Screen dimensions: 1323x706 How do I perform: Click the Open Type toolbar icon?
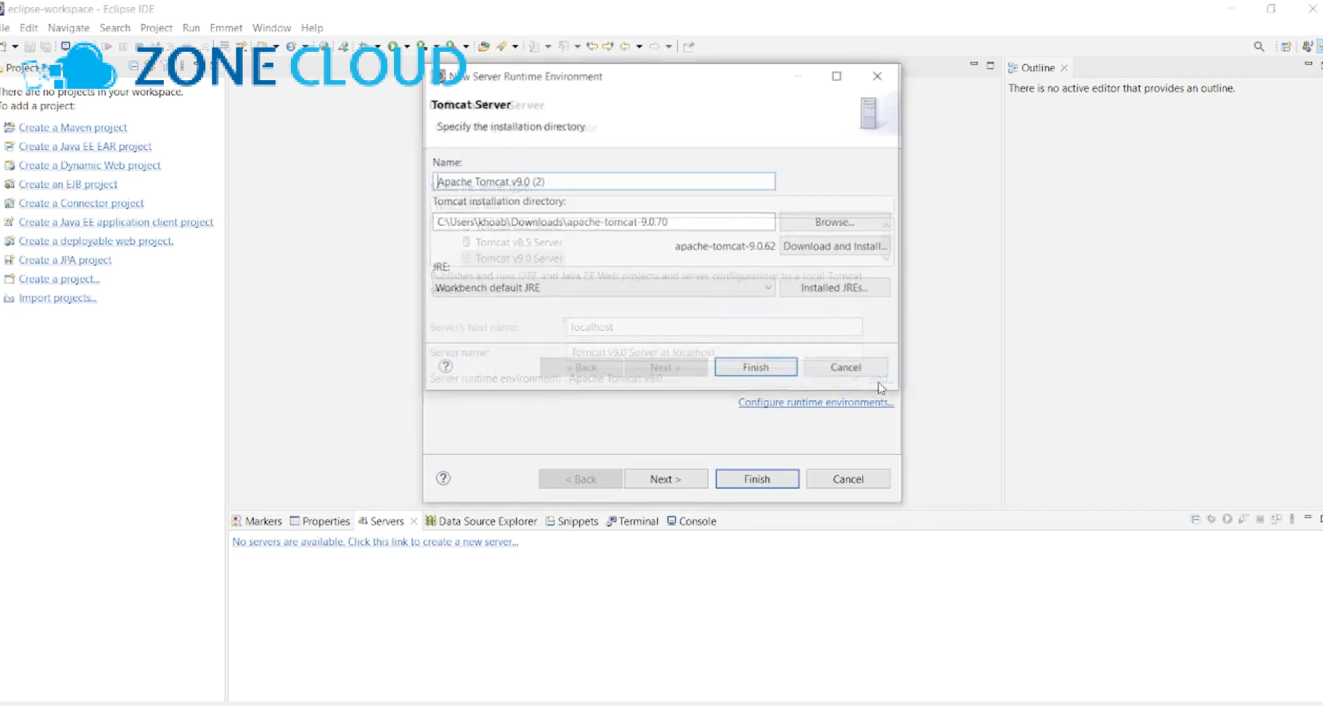pyautogui.click(x=484, y=46)
